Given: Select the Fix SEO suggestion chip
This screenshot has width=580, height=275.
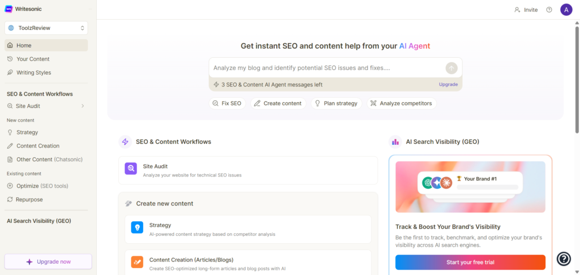Looking at the screenshot, I should [227, 104].
